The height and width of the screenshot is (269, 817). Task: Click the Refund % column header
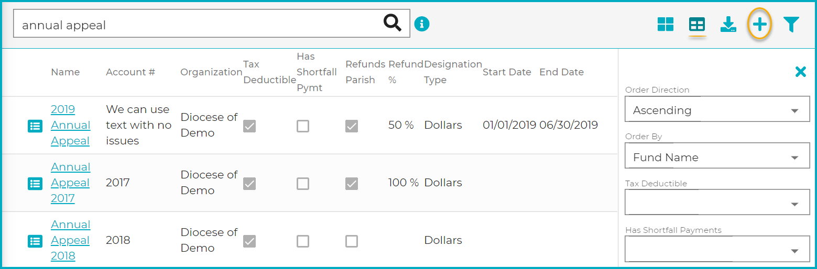406,72
